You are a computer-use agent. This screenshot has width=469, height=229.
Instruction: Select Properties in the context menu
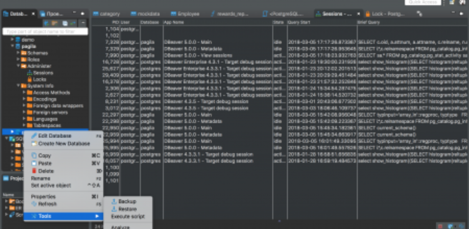[43, 196]
